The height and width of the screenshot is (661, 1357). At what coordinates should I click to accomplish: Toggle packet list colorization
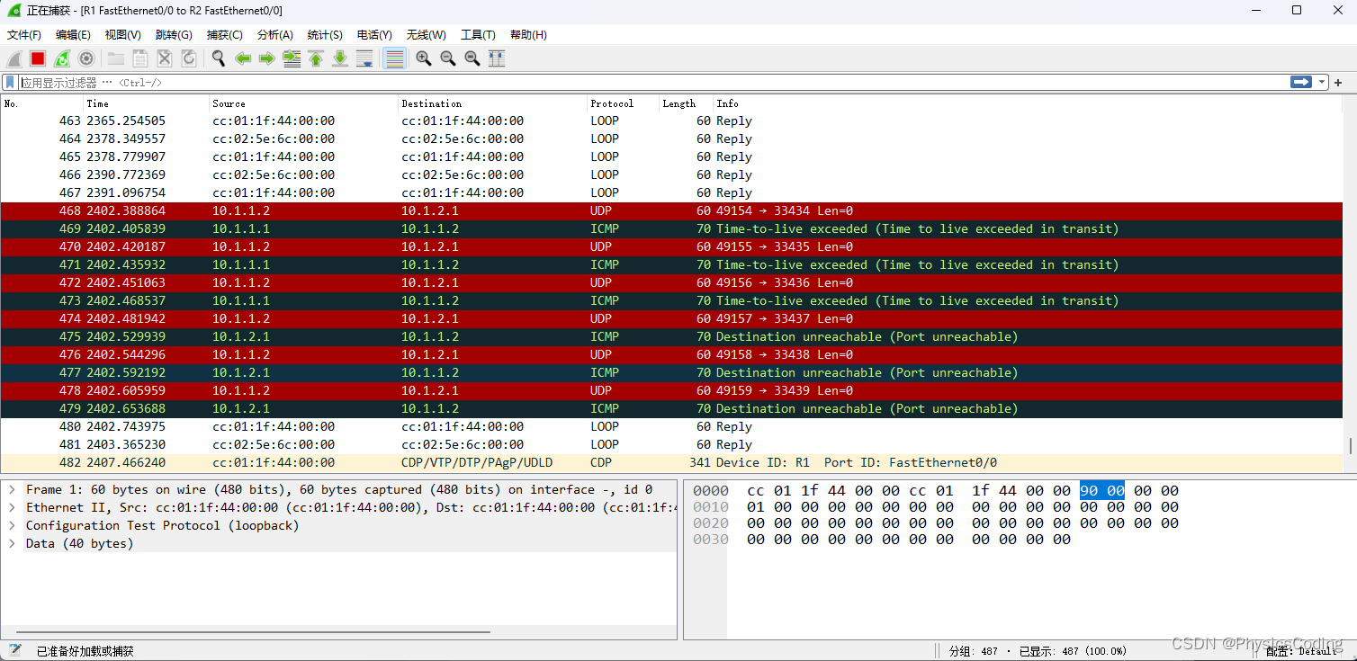coord(394,58)
